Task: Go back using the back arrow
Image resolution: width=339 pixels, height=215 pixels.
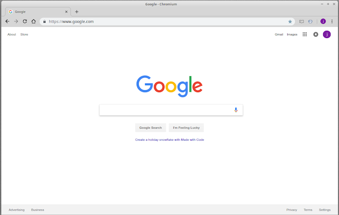Action: point(7,21)
